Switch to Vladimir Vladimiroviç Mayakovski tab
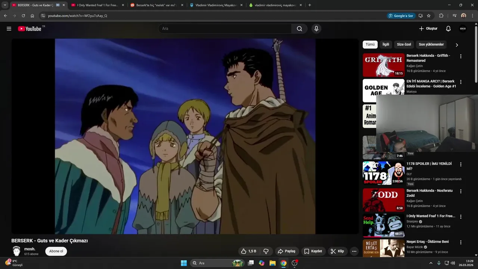 (x=216, y=5)
